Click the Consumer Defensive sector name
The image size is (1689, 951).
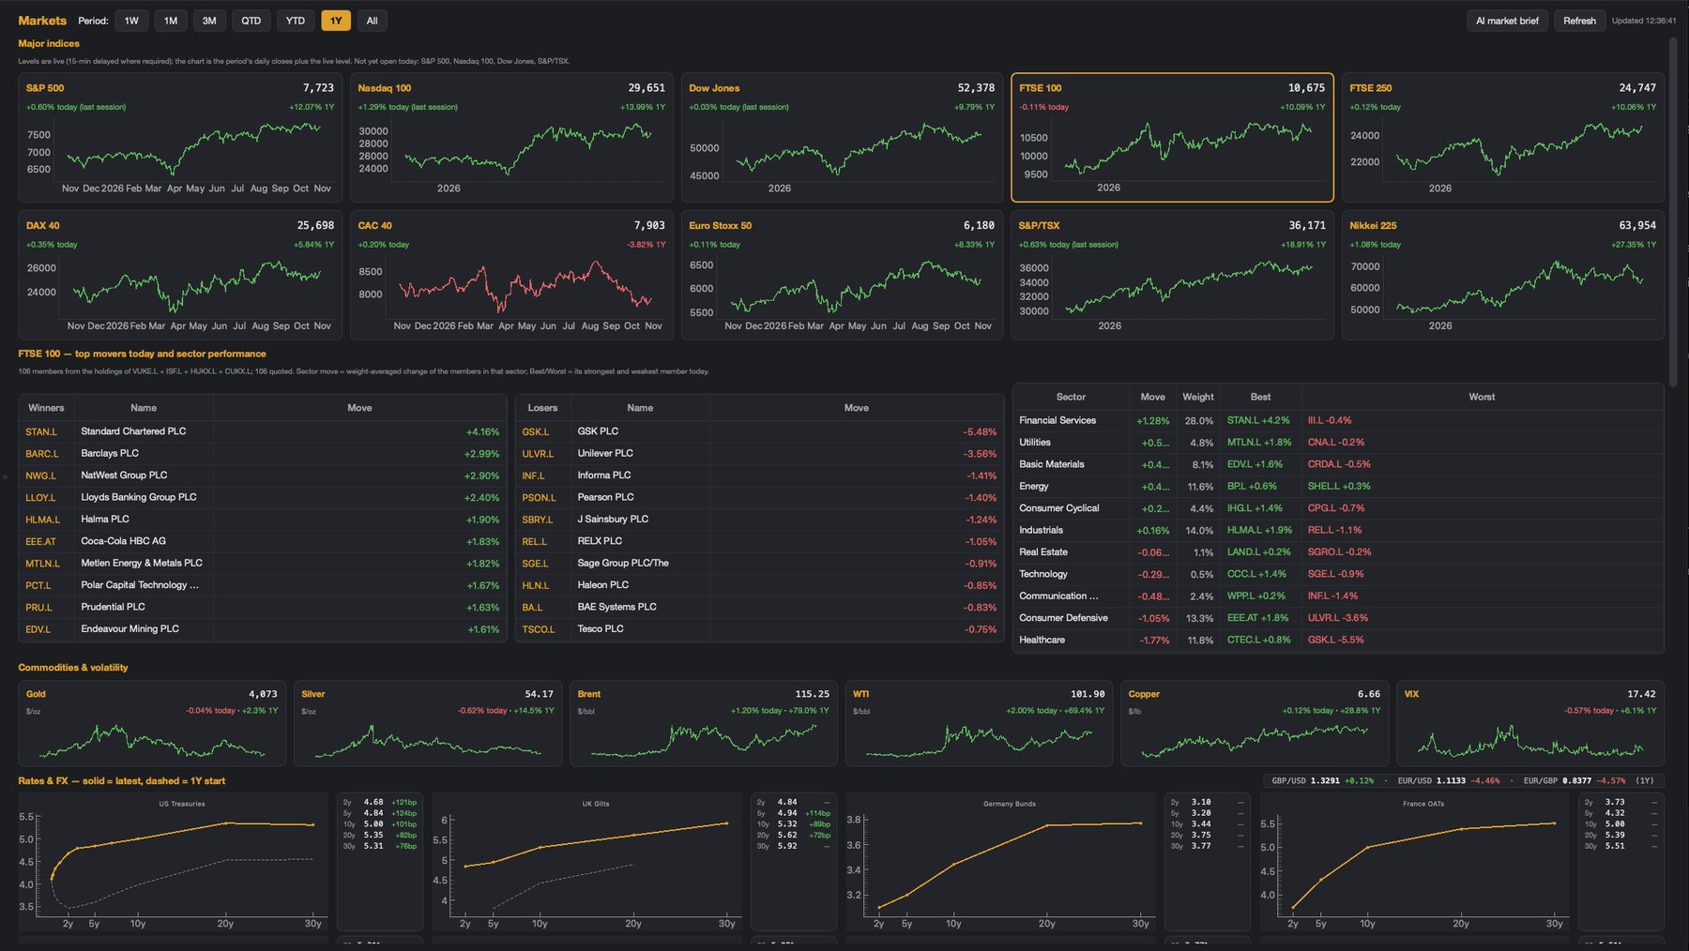click(x=1063, y=618)
